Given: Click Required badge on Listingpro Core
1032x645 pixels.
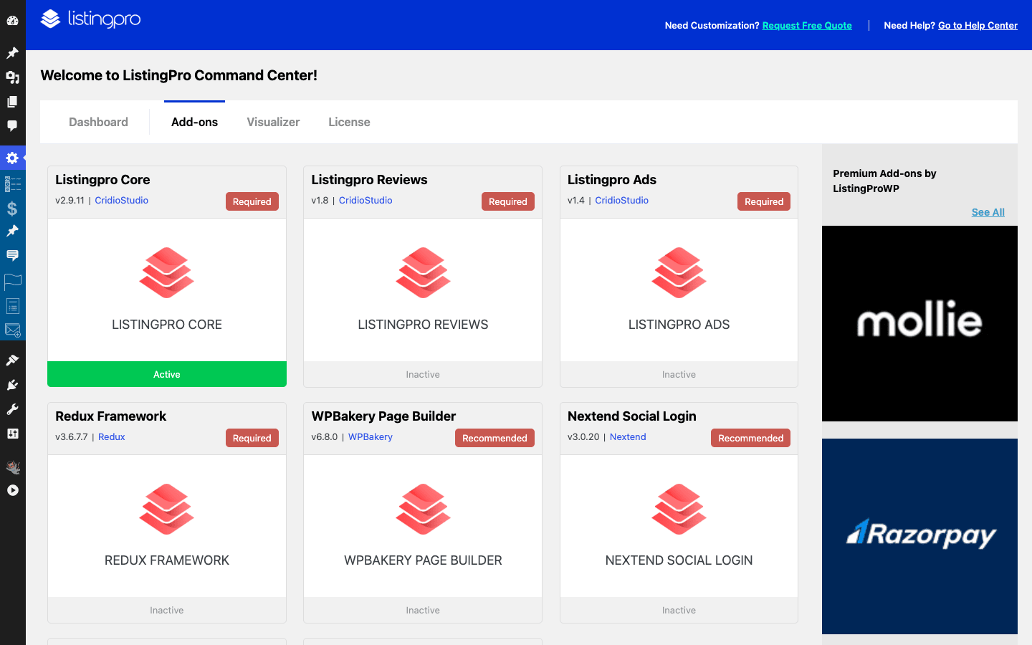Looking at the screenshot, I should pos(252,201).
